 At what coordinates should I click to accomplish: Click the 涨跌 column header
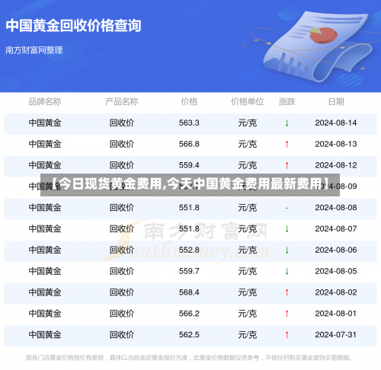click(287, 102)
